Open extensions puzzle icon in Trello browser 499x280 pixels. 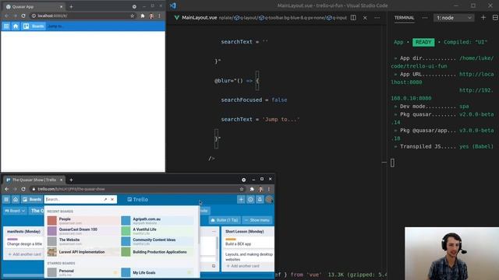[x=252, y=189]
